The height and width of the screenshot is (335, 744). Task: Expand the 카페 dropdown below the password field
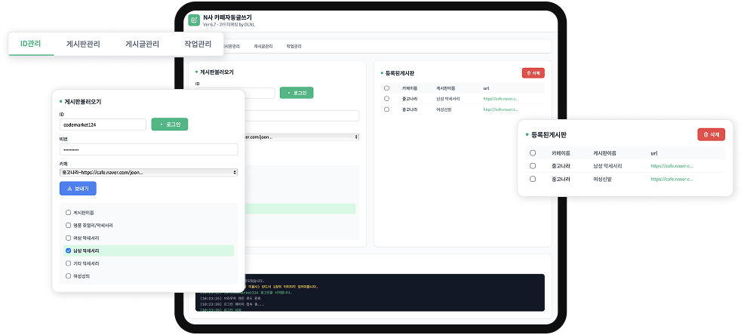tap(149, 172)
